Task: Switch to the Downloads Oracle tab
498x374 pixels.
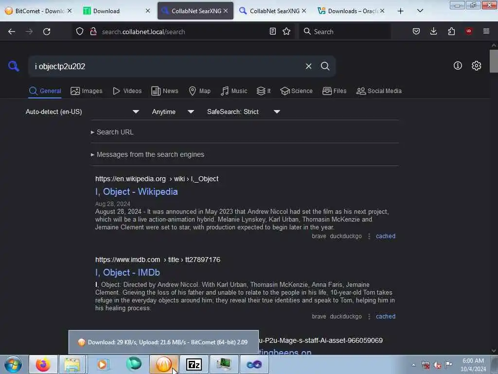Action: click(x=352, y=11)
